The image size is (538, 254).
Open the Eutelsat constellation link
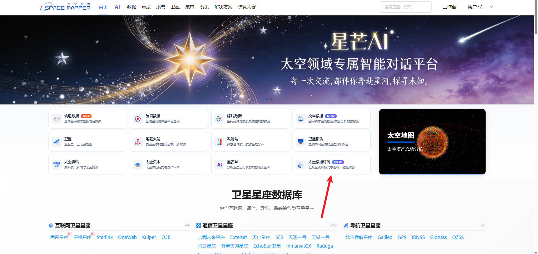coord(238,237)
